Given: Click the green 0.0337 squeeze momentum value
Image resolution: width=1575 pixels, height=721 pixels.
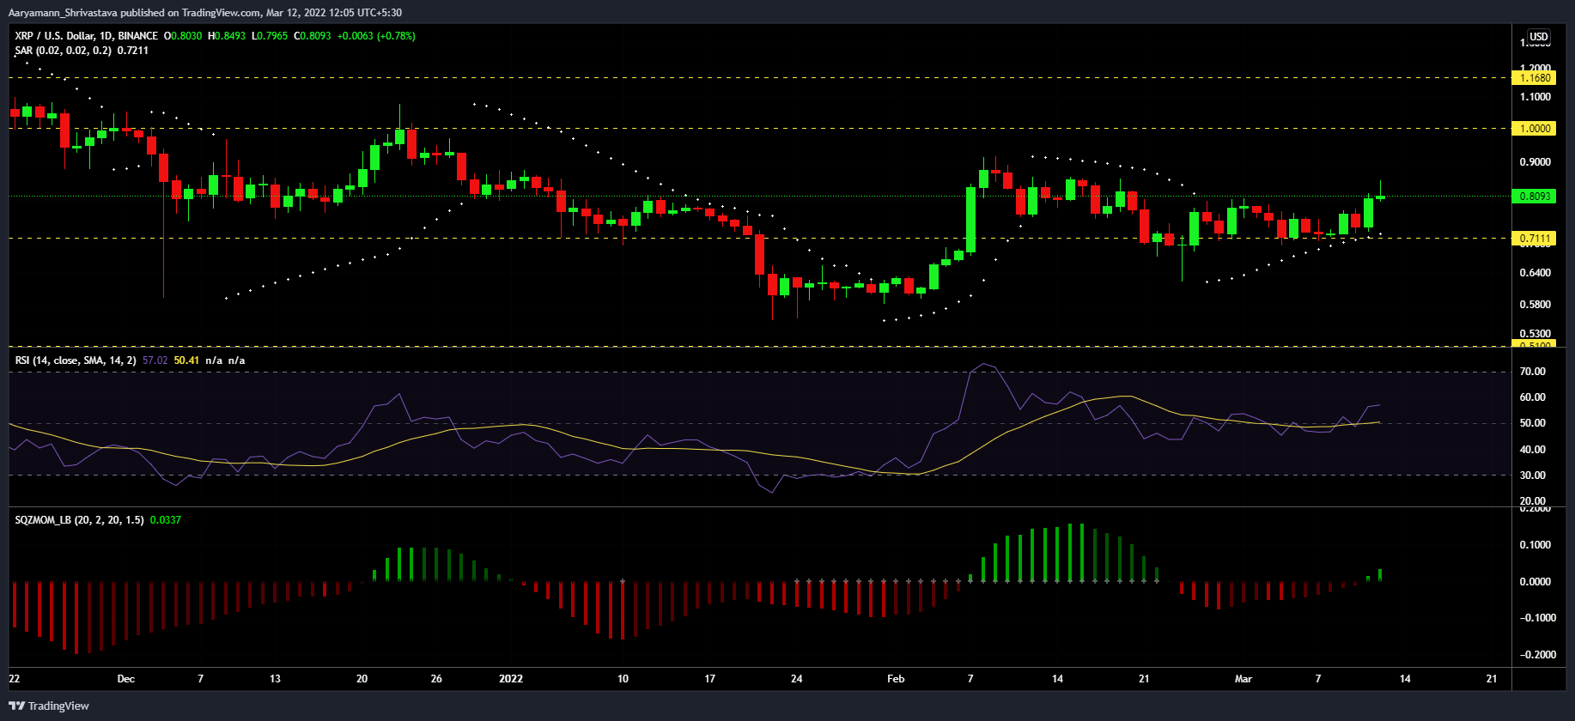Looking at the screenshot, I should pos(165,520).
